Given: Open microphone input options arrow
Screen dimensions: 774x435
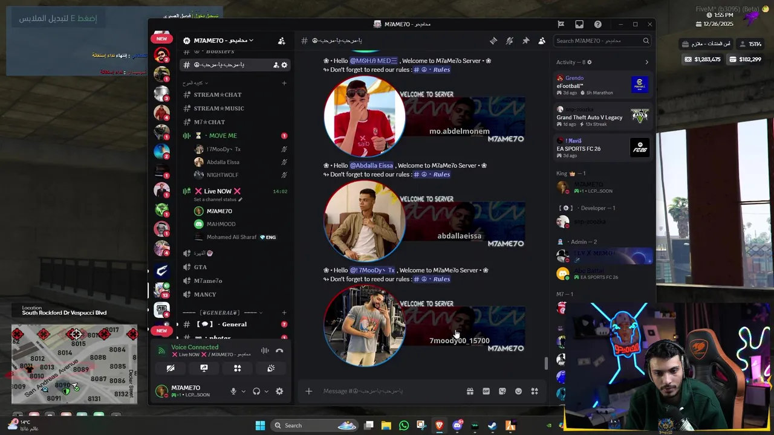Looking at the screenshot, I should (243, 391).
